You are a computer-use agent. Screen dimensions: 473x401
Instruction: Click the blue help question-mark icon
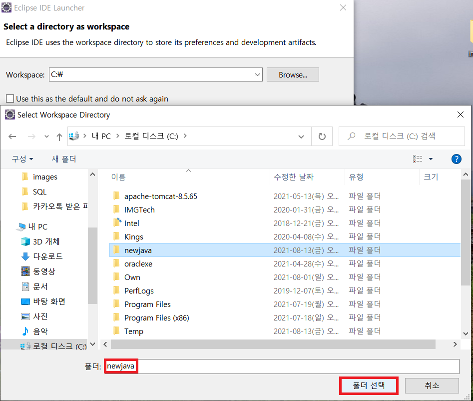point(457,159)
